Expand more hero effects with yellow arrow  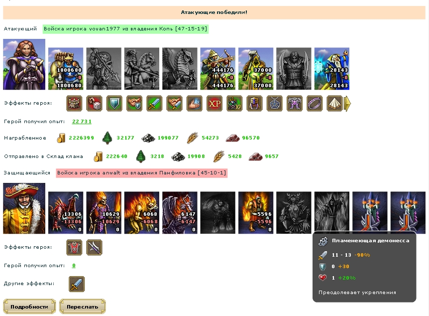[x=347, y=104]
